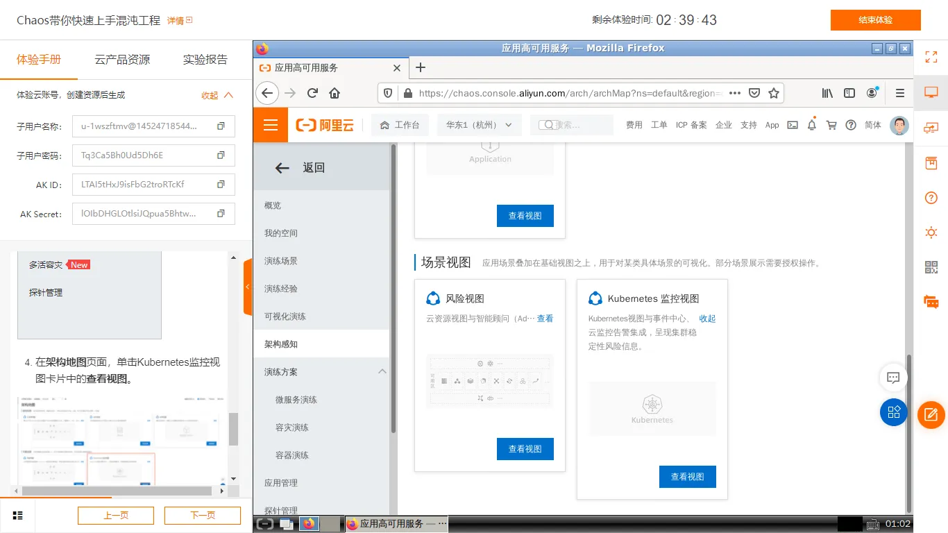This screenshot has width=948, height=533.
Task: Collapse the Kubernetes card description 收起
Action: [707, 319]
